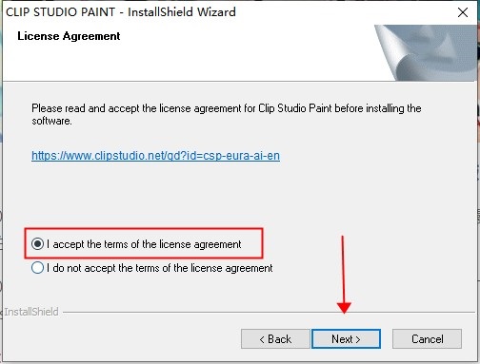Image resolution: width=480 pixels, height=364 pixels.
Task: Click the separator line beside InstallShield label
Action: coord(269,313)
